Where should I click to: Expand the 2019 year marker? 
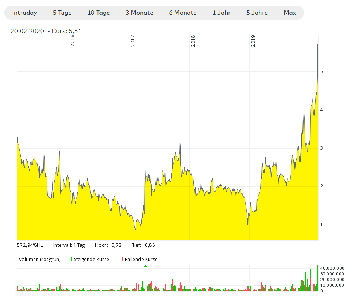click(x=254, y=41)
